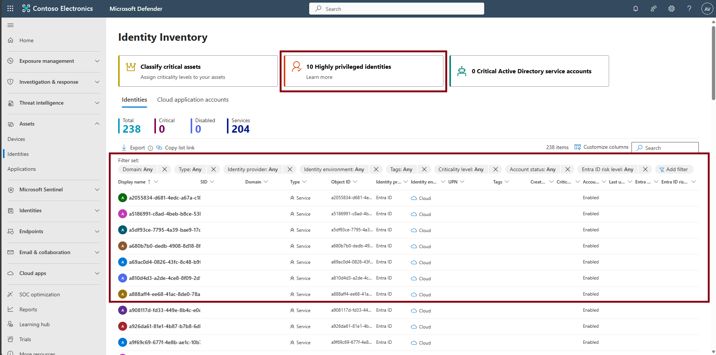Click the Trials gift icon
Image resolution: width=716 pixels, height=355 pixels.
[x=10, y=339]
